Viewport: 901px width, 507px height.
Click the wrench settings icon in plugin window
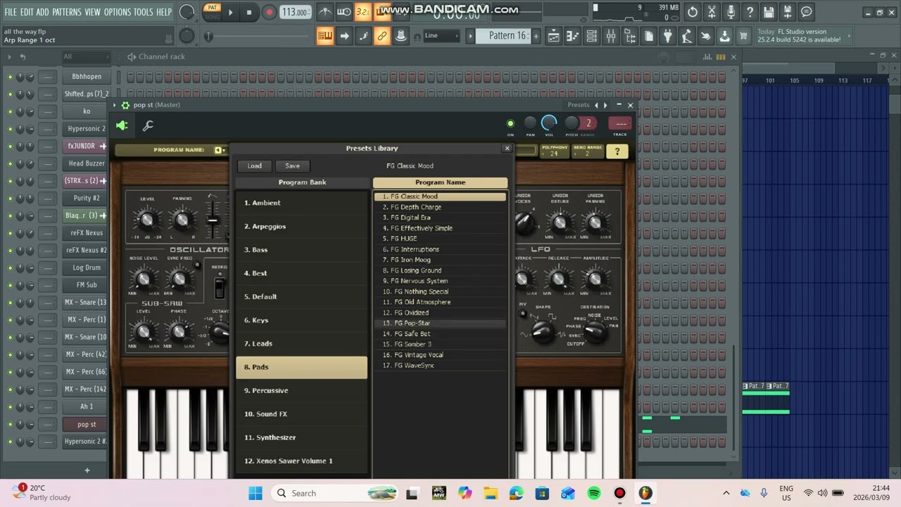pyautogui.click(x=148, y=126)
